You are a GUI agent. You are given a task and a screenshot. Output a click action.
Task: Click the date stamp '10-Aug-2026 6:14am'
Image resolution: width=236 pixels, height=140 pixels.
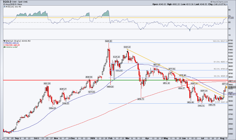pyautogui.click(x=12, y=4)
